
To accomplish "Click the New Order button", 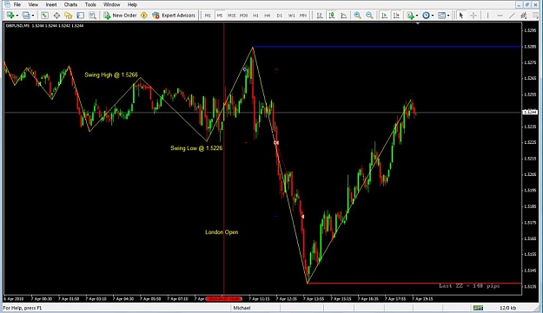I will (x=120, y=16).
